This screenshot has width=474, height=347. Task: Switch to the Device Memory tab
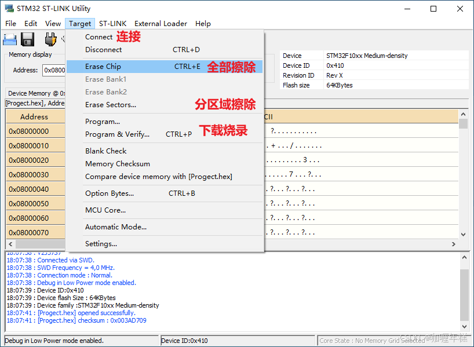[36, 93]
